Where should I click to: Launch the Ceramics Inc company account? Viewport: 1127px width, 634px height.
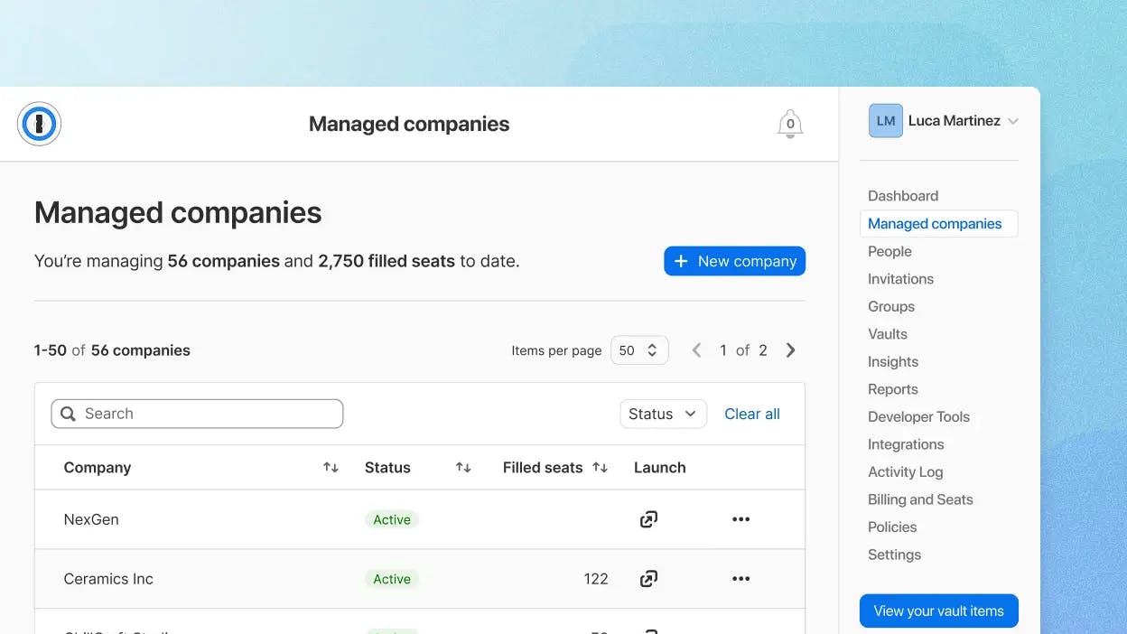pos(648,579)
